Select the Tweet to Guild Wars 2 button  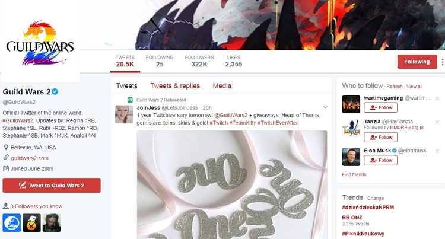coord(52,186)
